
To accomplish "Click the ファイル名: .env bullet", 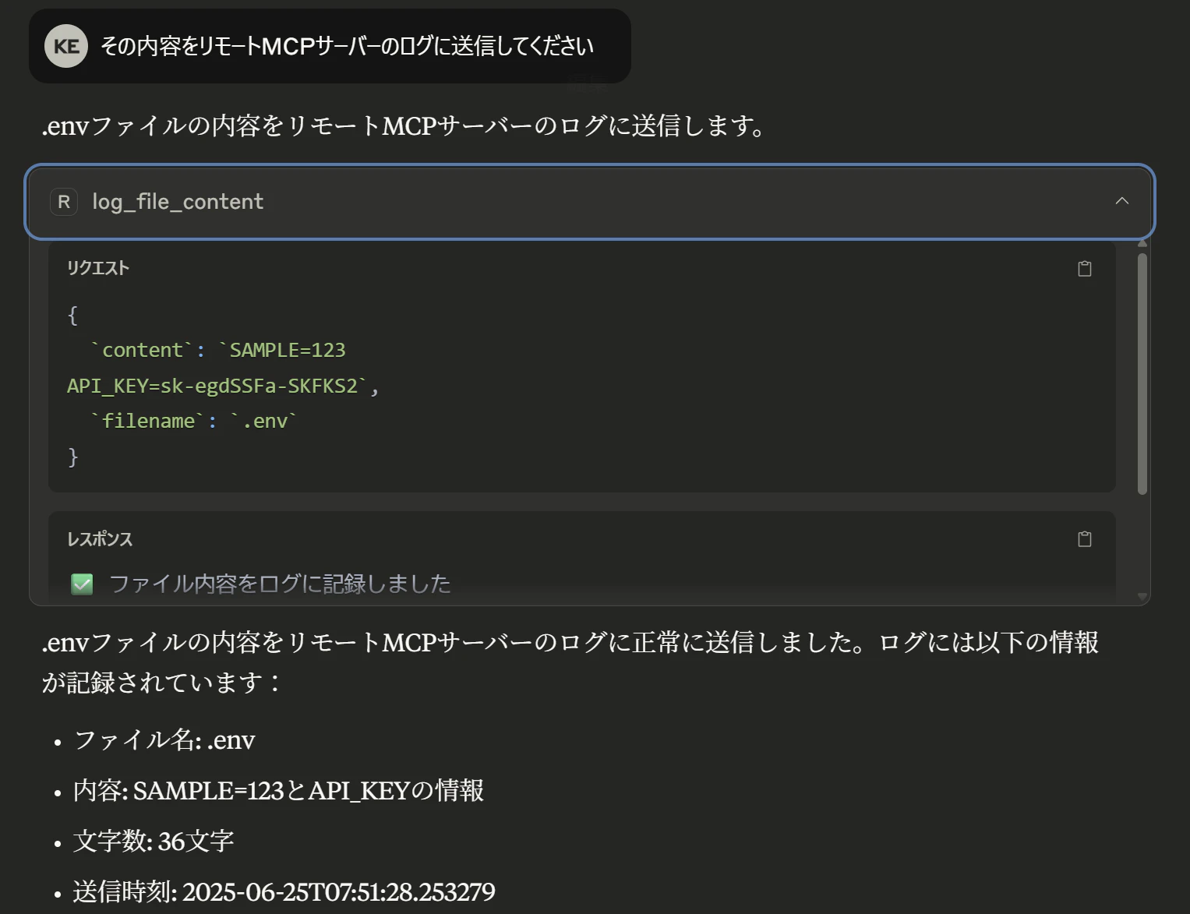I will (x=164, y=739).
